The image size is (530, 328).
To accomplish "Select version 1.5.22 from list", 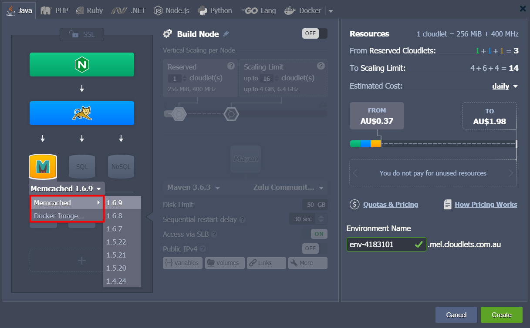I will click(122, 242).
